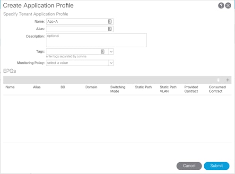Delete the selected EPG with the trash icon

pyautogui.click(x=218, y=80)
